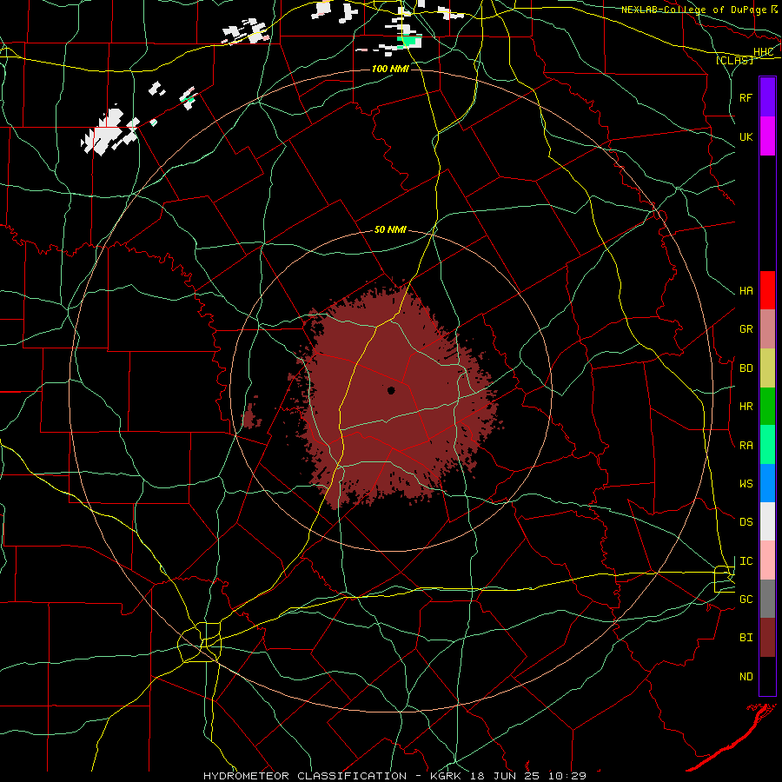The width and height of the screenshot is (782, 782).
Task: Click the '10:29' timestamp
Action: tap(567, 776)
